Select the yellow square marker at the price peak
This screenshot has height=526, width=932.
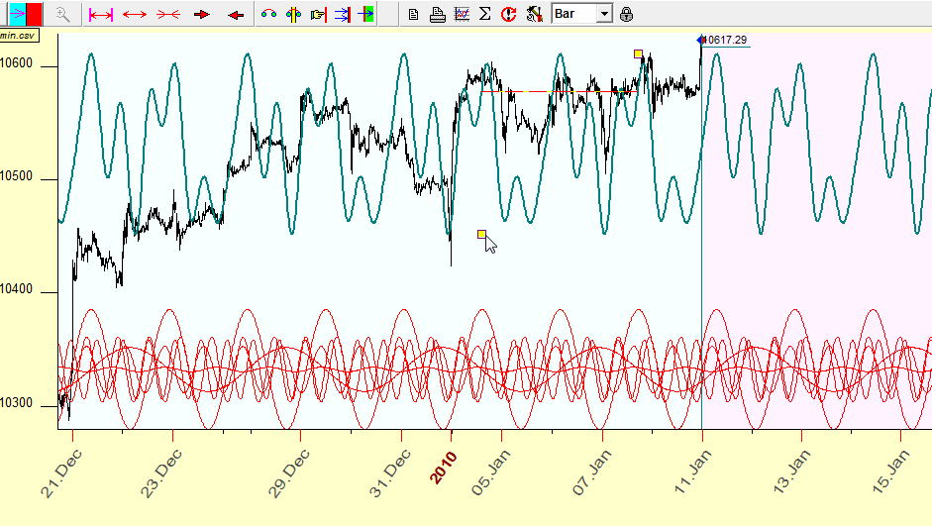point(638,53)
